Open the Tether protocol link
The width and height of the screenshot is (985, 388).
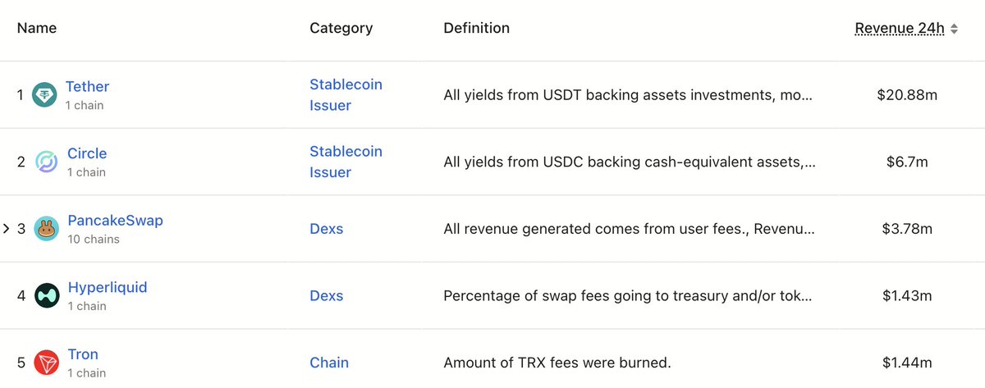[x=87, y=86]
